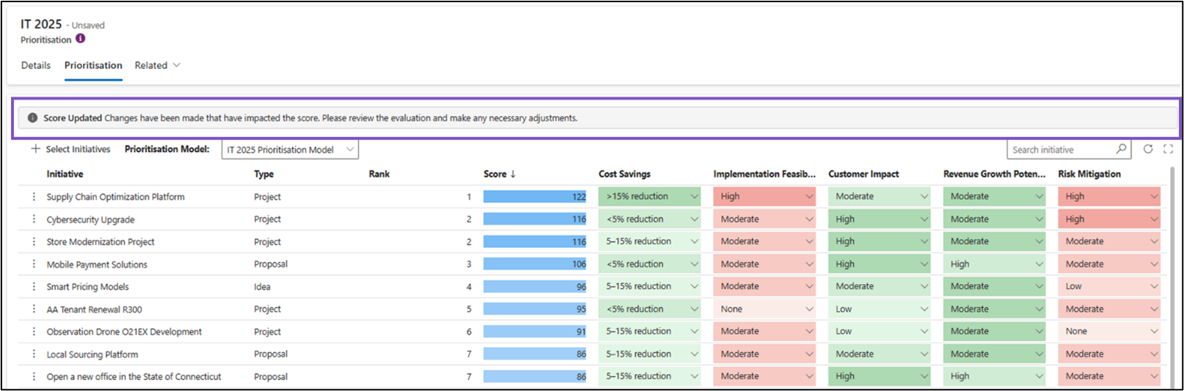This screenshot has height=391, width=1184.
Task: Open row menu for Smart Pricing Models
Action: 34,287
